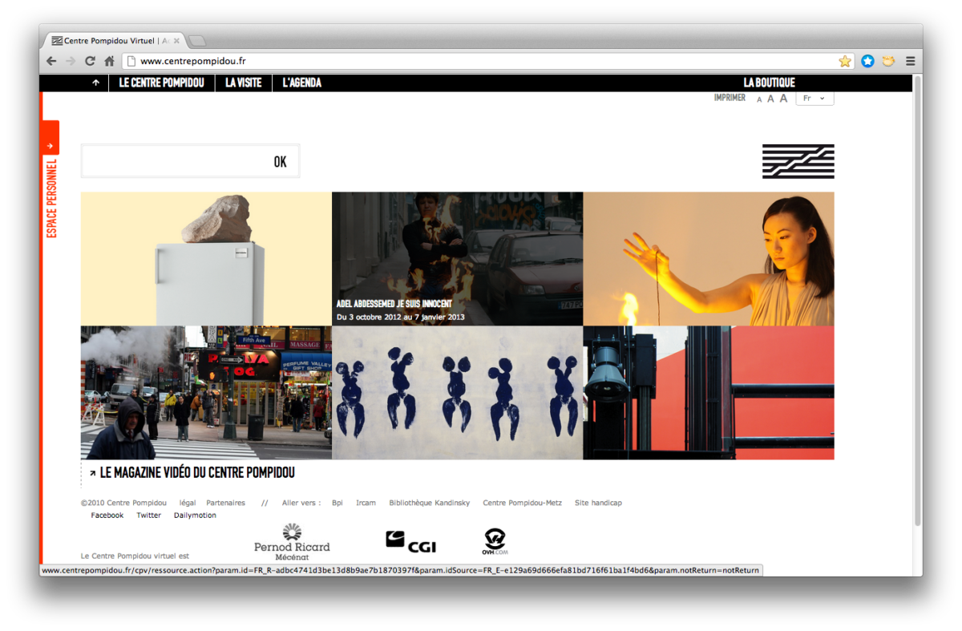Open the Espace Personnel side panel

click(x=51, y=197)
